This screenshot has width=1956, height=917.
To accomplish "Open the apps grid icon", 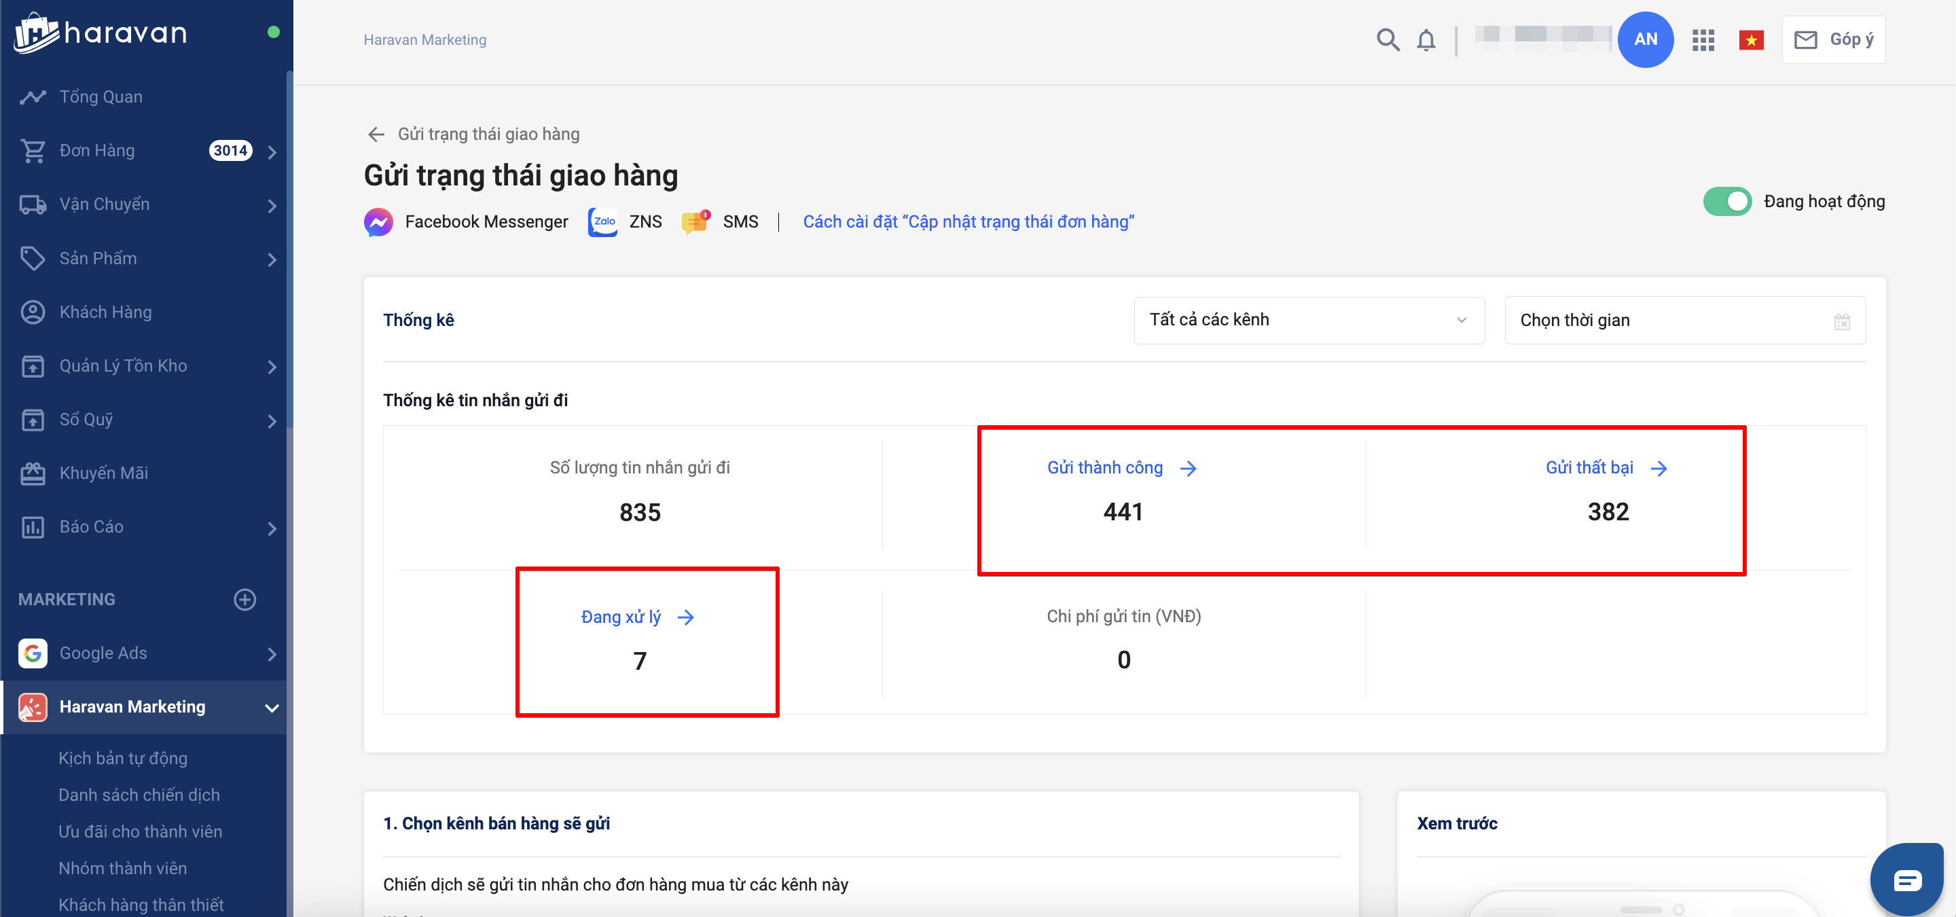I will point(1703,40).
